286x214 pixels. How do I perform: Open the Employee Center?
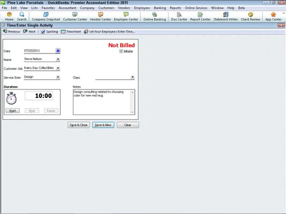point(126,17)
